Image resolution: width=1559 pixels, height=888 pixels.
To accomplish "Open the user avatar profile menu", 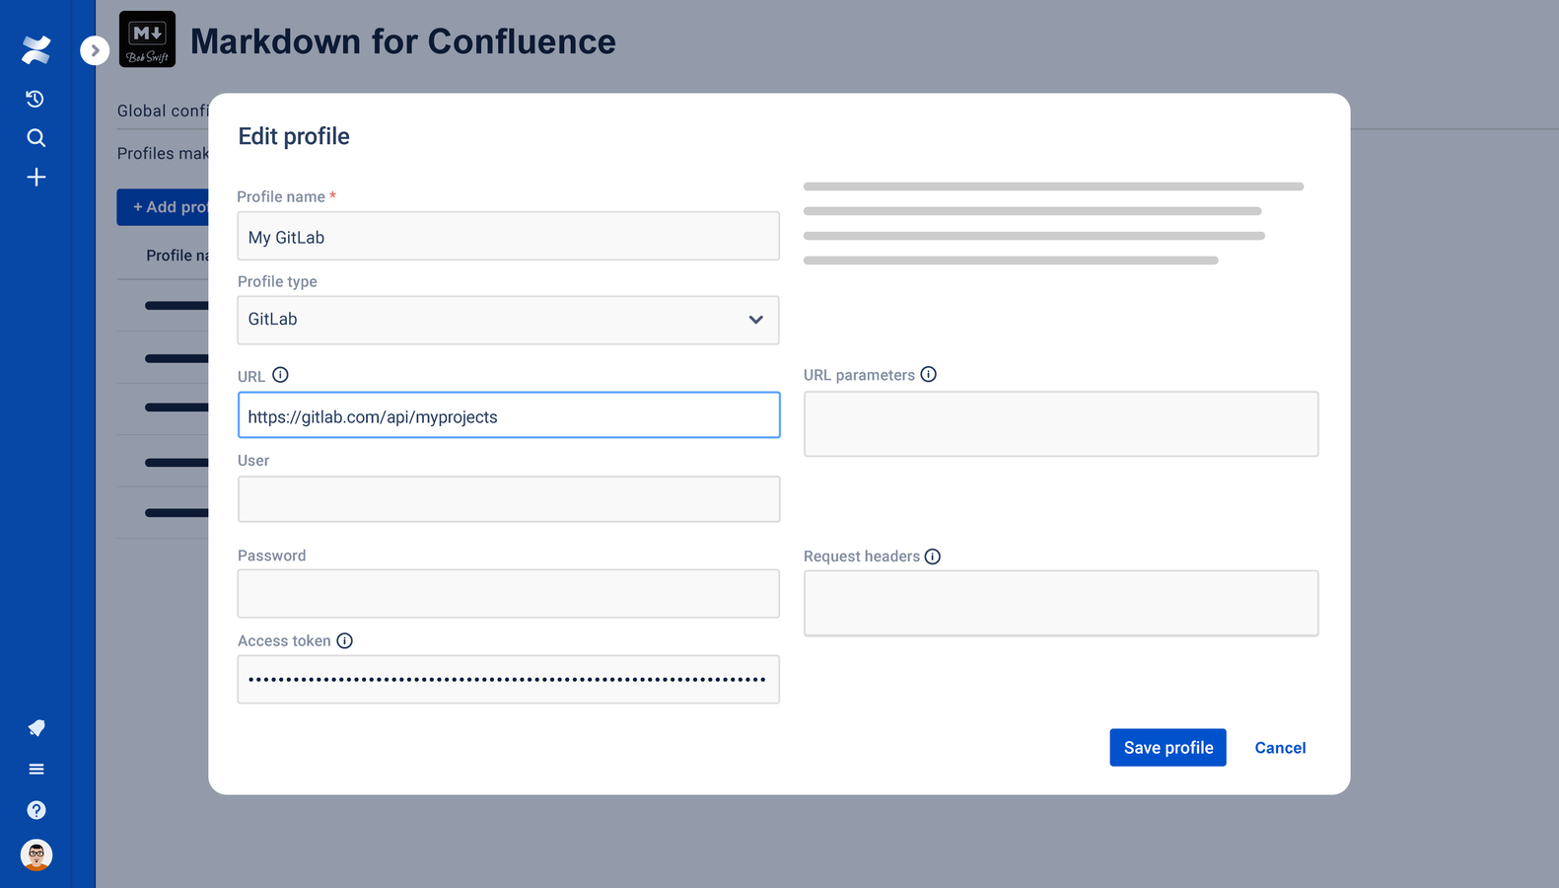I will click(x=35, y=854).
